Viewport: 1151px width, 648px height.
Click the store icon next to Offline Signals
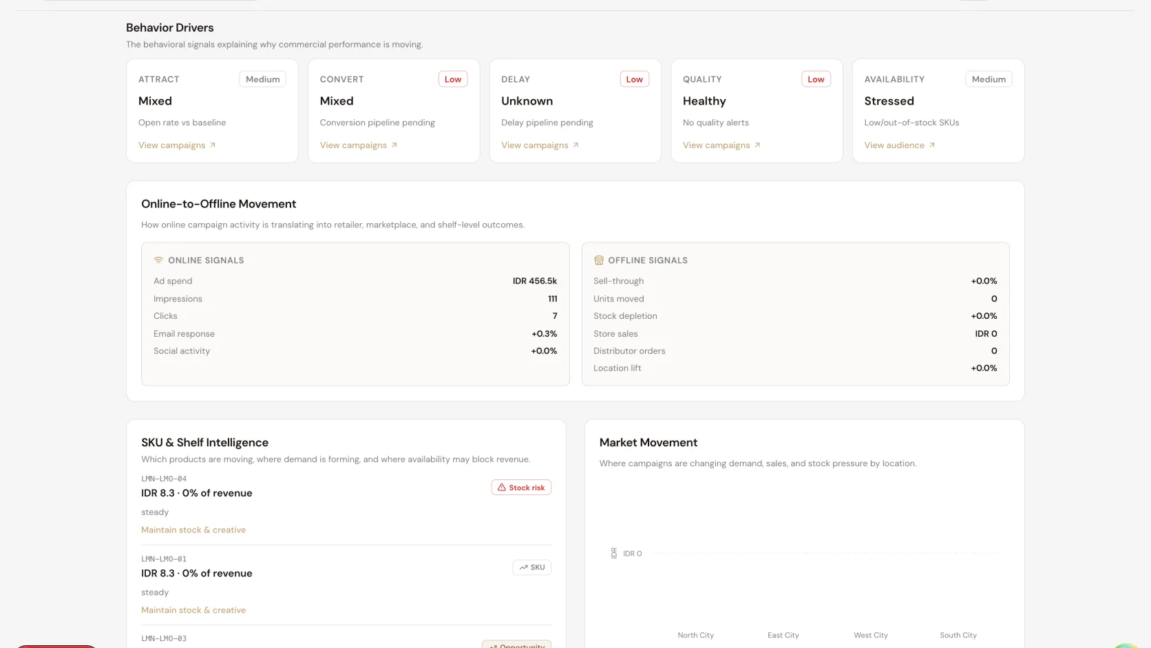click(x=599, y=260)
